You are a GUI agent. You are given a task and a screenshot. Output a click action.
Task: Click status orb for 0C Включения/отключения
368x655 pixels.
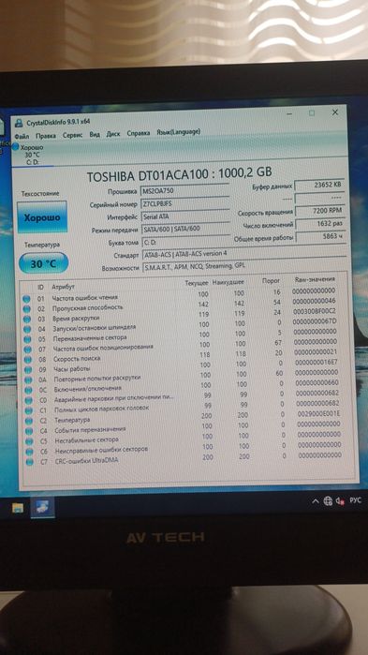point(28,390)
